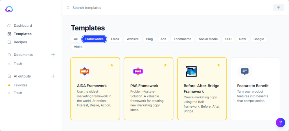Select the Social Media filter tab

[x=208, y=39]
